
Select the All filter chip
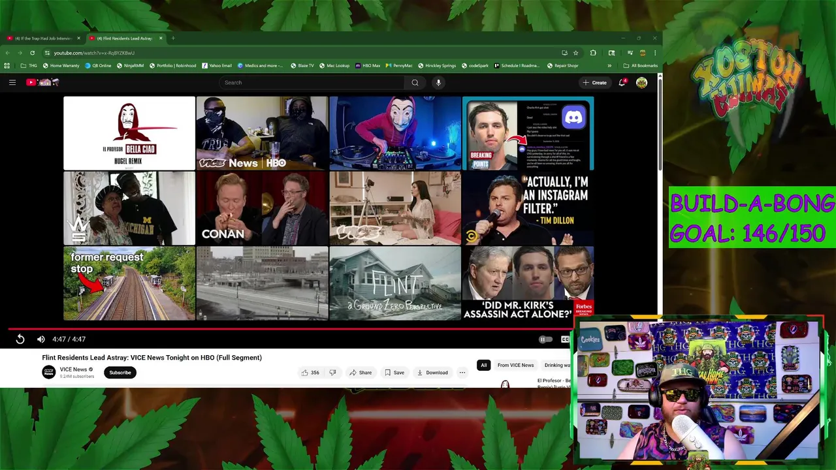(483, 366)
